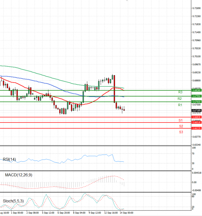Select the current price 0.67189 tag
Viewport: 202px width, 216px height.
click(196, 110)
